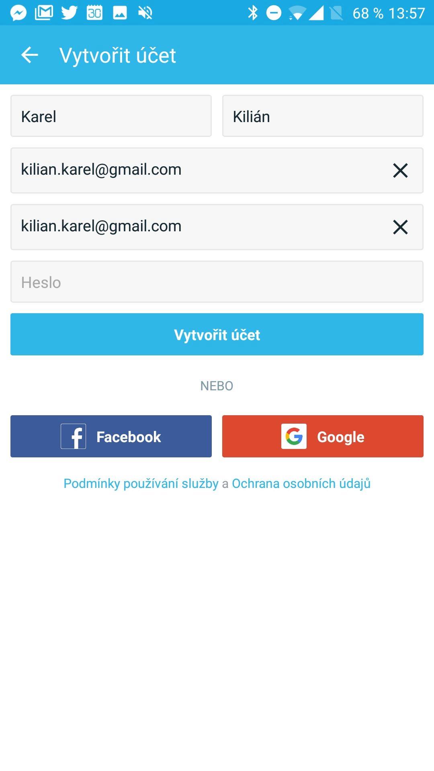
Task: Open Gmail notification icon in status bar
Action: pyautogui.click(x=44, y=13)
